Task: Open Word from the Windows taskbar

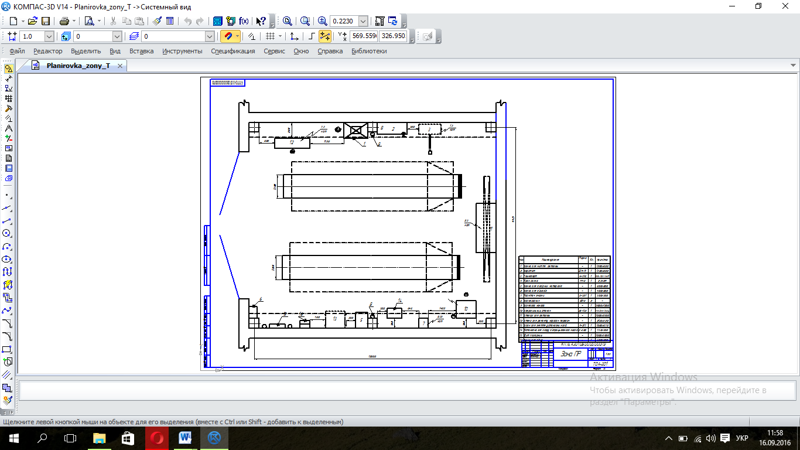Action: 186,438
